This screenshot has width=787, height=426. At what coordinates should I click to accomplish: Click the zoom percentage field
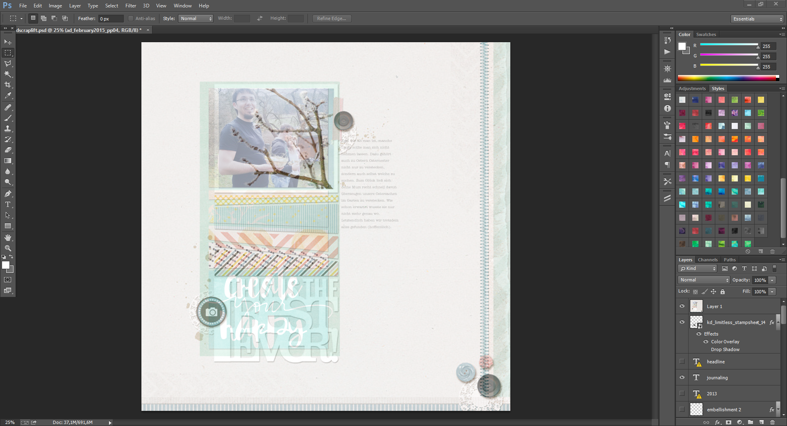click(10, 422)
